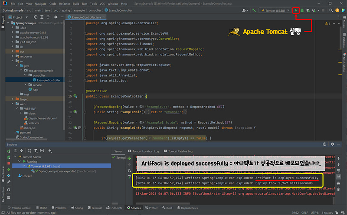Toggle the Maven tool window strip
347x215 pixels.
point(344,21)
